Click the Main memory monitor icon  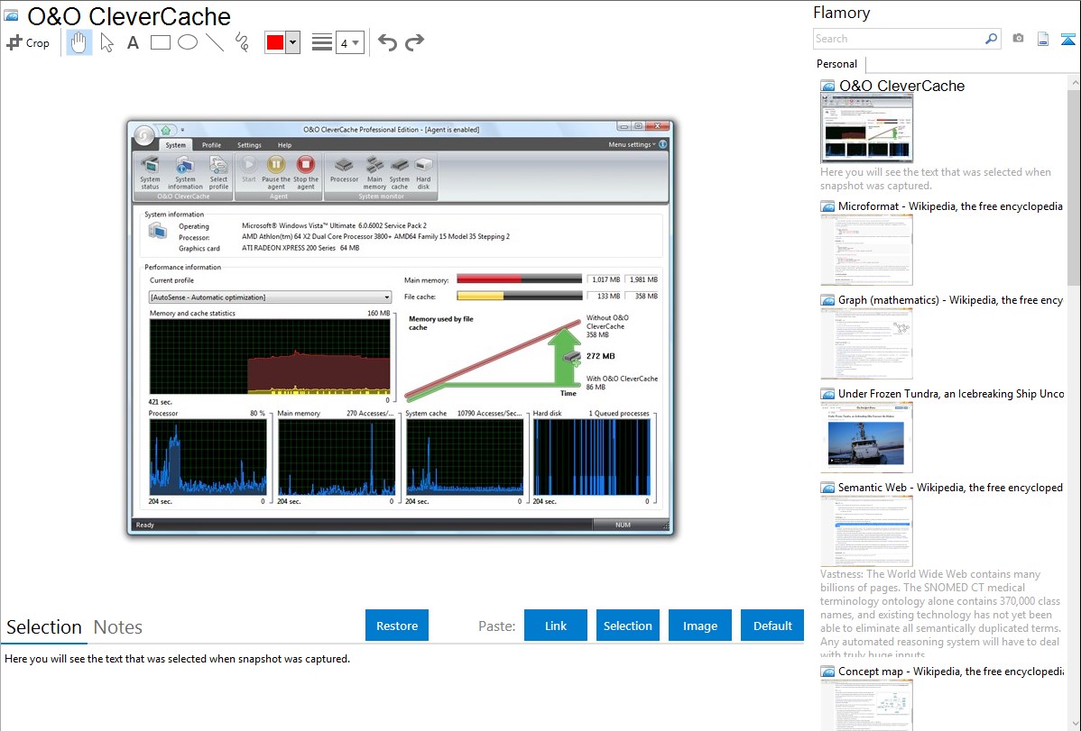coord(374,172)
